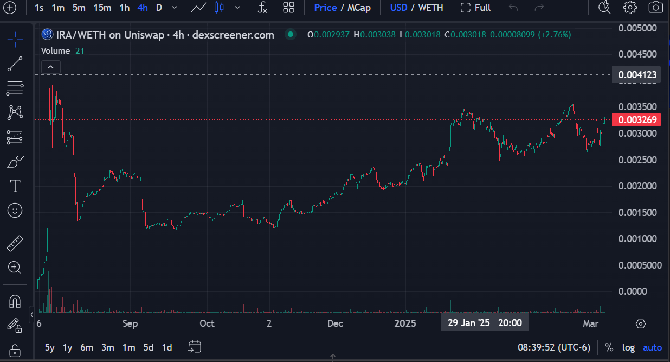Select the Text annotation tool
This screenshot has width=670, height=362.
[x=15, y=186]
